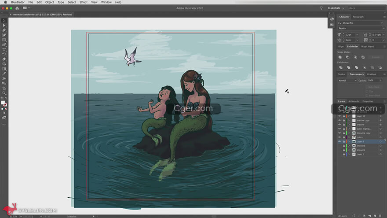Open the Normal blending mode dropdown

coord(347,81)
